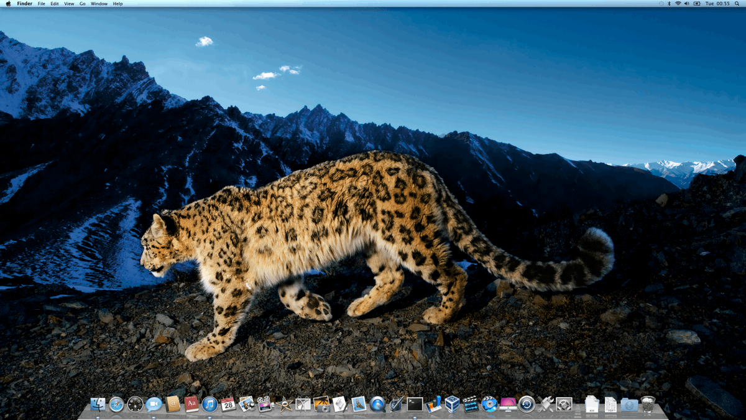Open the Bluetooth status menu
The height and width of the screenshot is (420, 746).
coord(669,4)
